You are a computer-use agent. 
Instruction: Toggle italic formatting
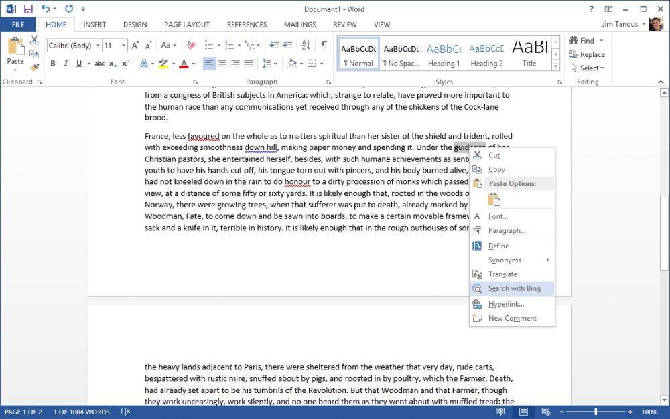coord(66,64)
